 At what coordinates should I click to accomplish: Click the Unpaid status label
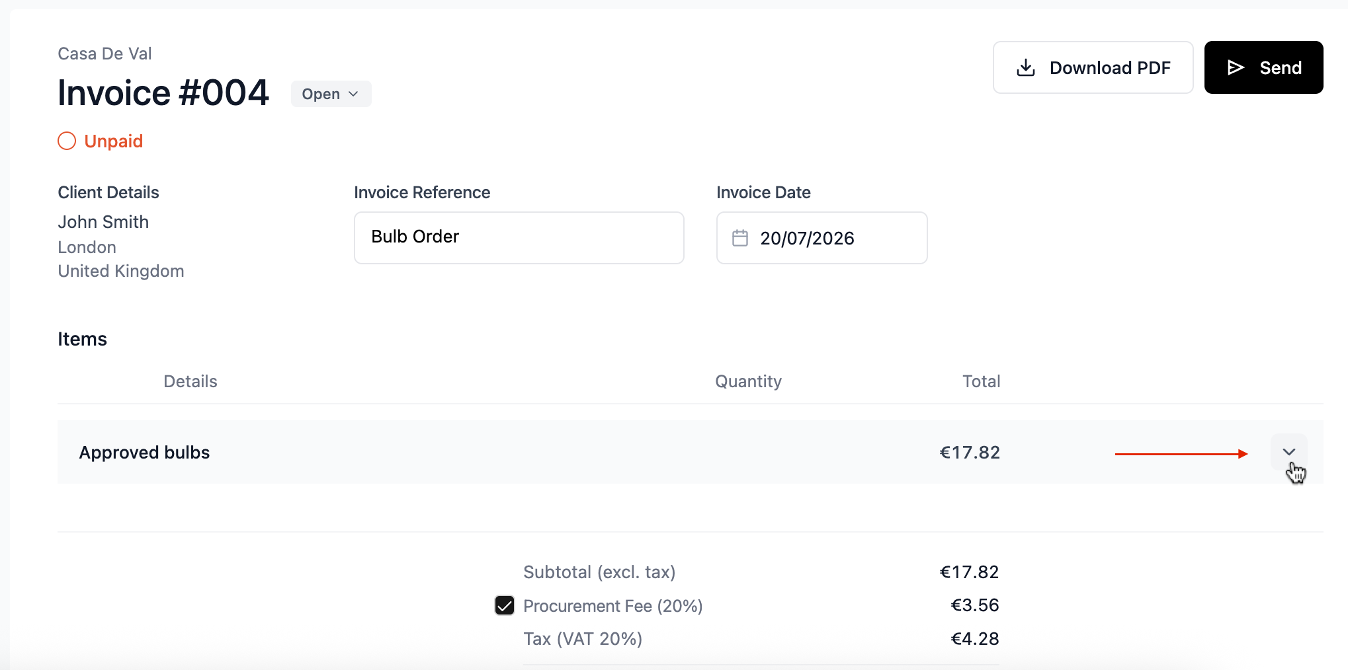pyautogui.click(x=114, y=141)
